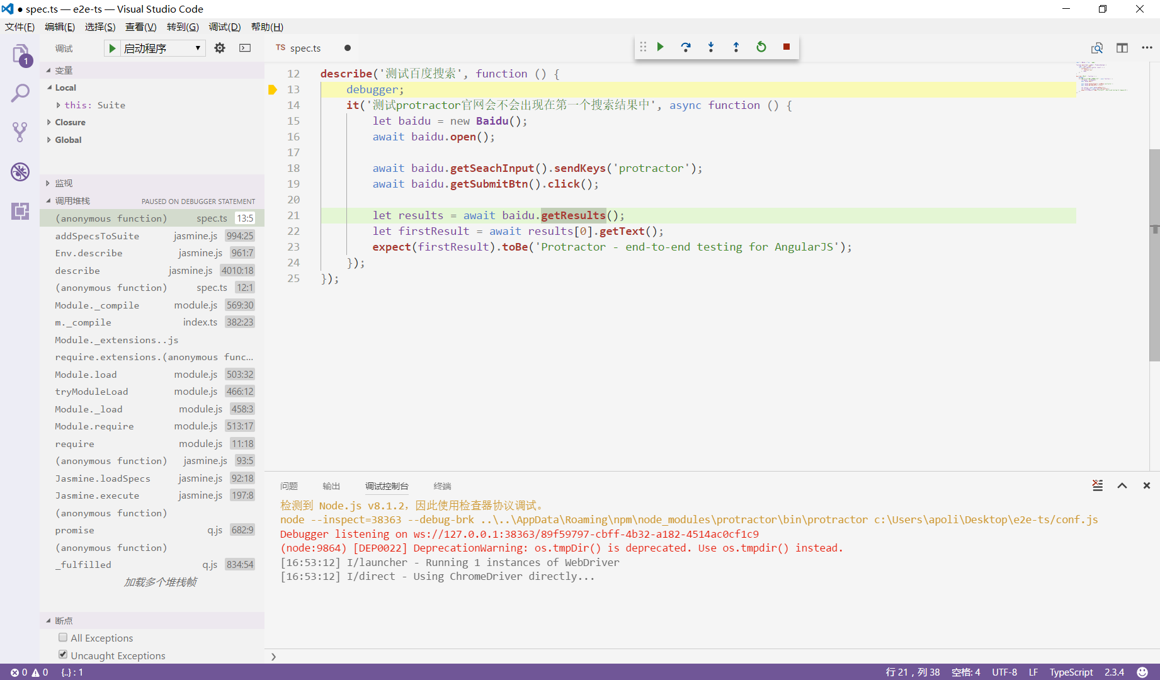Viewport: 1160px width, 680px height.
Task: Change line endings via LF
Action: click(x=1033, y=672)
